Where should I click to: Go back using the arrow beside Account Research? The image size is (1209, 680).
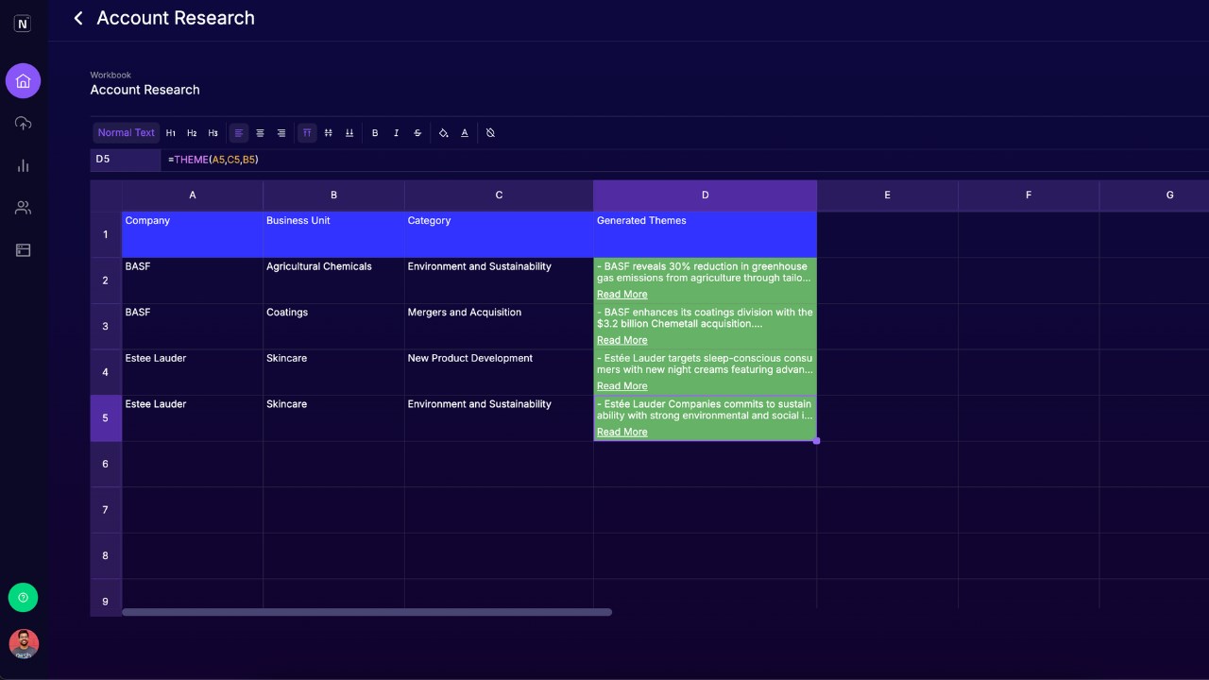78,18
